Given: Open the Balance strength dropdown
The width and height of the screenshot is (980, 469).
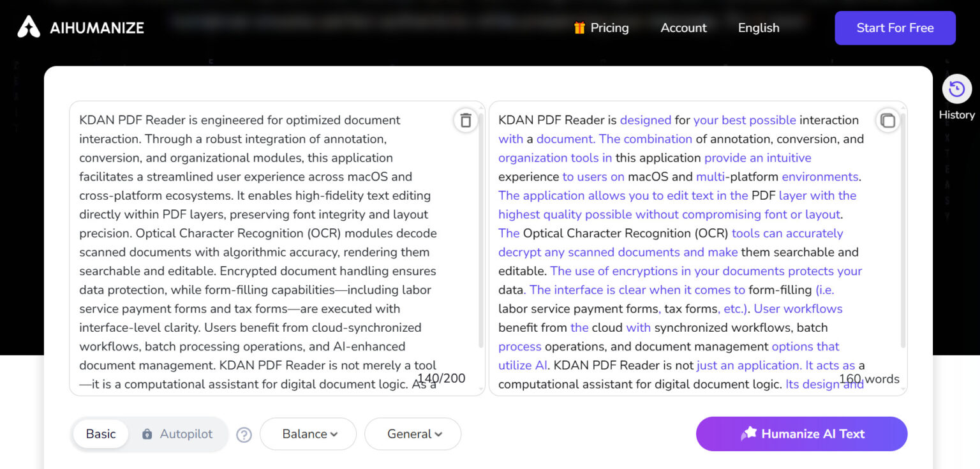Looking at the screenshot, I should 308,434.
